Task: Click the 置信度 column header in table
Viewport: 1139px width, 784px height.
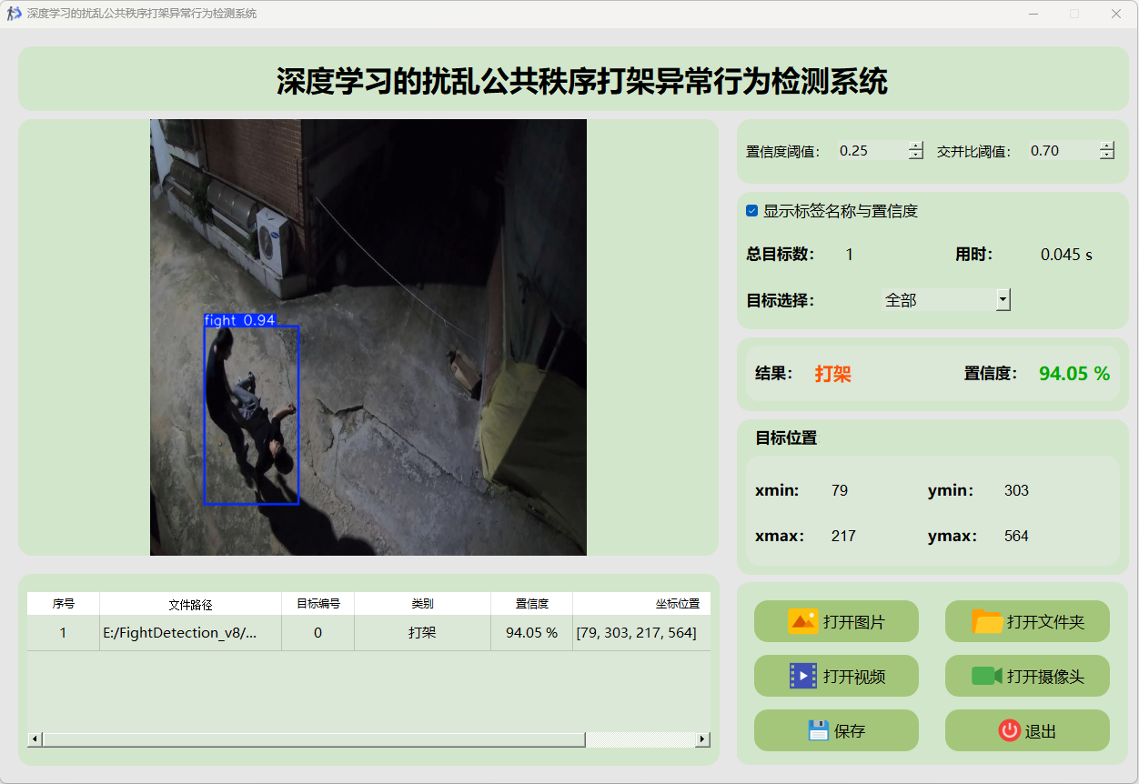Action: [x=531, y=604]
